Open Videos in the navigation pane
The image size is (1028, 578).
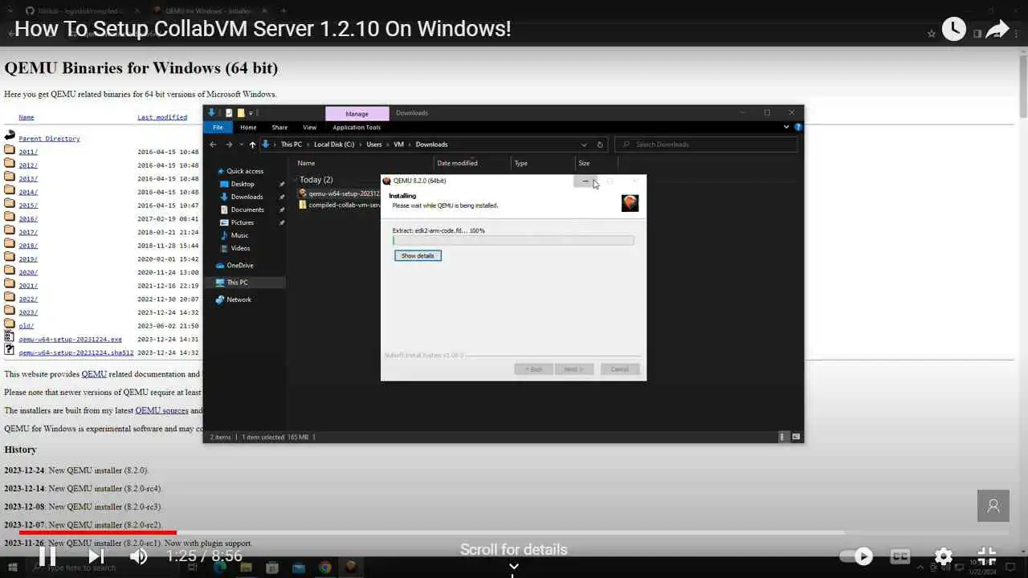click(240, 248)
